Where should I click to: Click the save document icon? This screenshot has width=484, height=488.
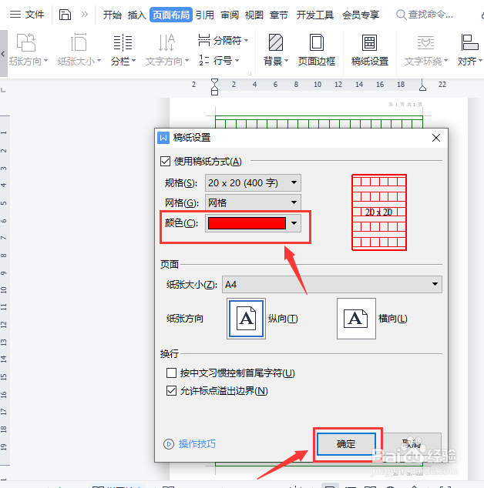[x=65, y=15]
